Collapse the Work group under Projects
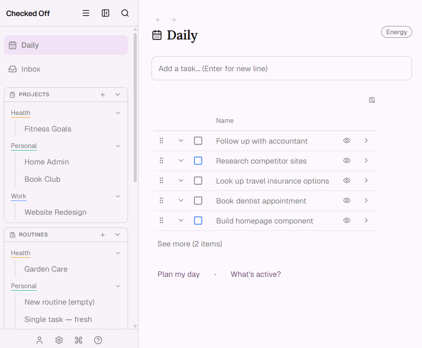 click(118, 196)
